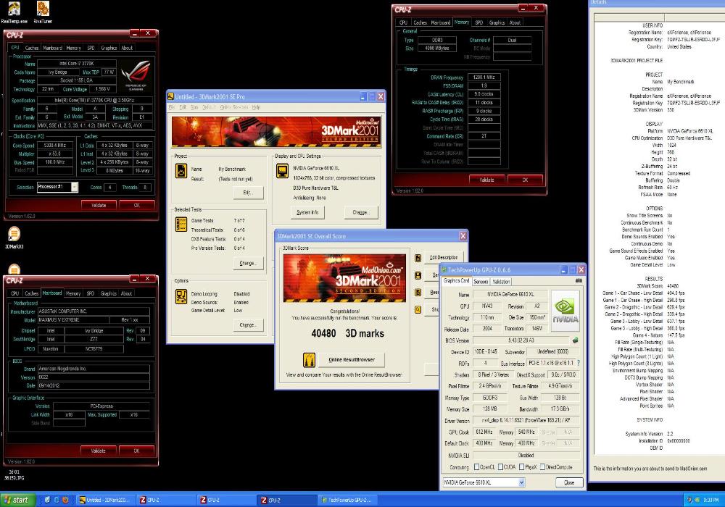Open the File menu in 3DMark2001
The width and height of the screenshot is (725, 507).
[x=171, y=107]
